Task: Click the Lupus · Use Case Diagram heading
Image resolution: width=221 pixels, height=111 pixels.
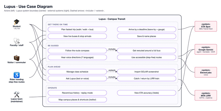Action: click(x=28, y=7)
